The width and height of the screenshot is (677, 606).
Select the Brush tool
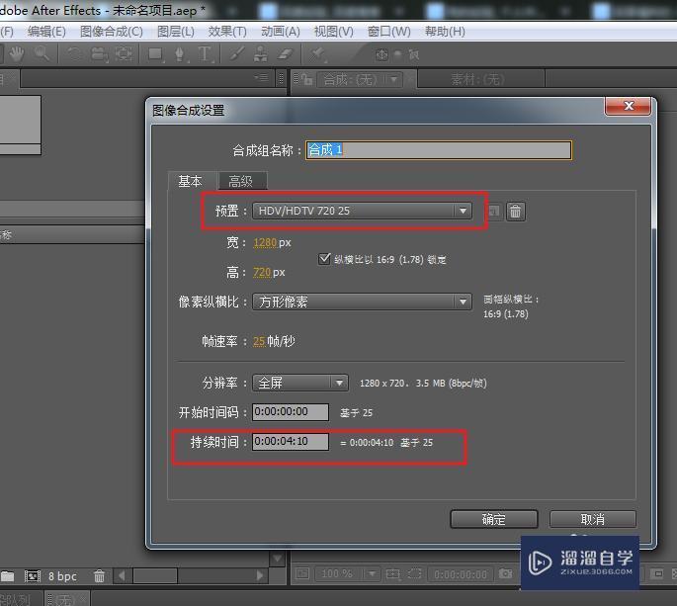pyautogui.click(x=236, y=54)
